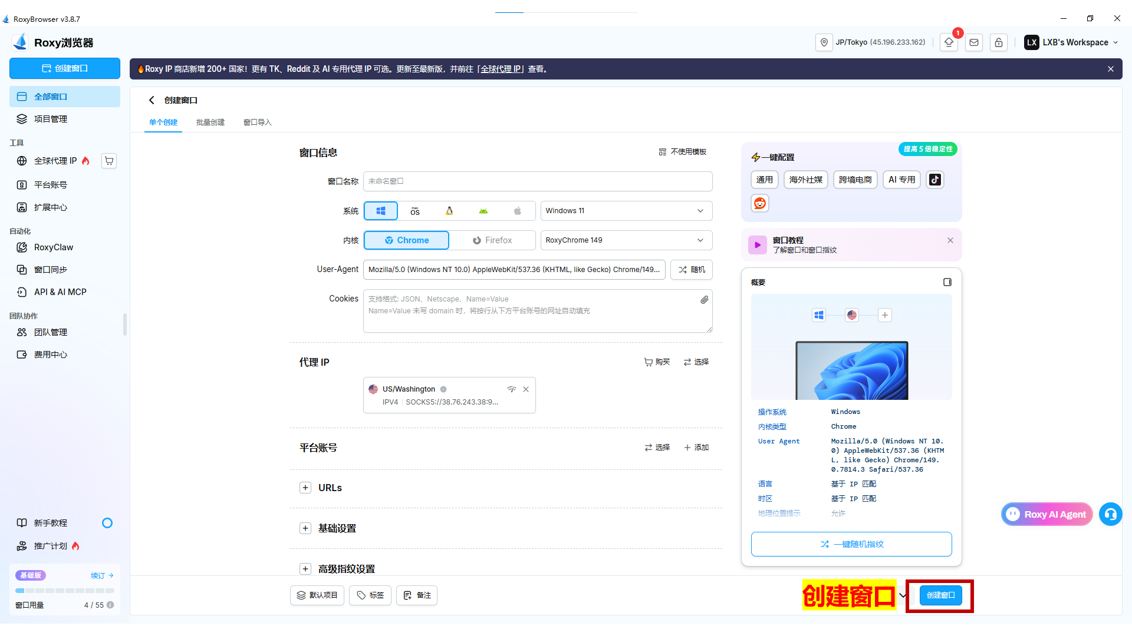Open the shopping cart next to 全球代理 IP
1132x636 pixels.
coord(109,161)
